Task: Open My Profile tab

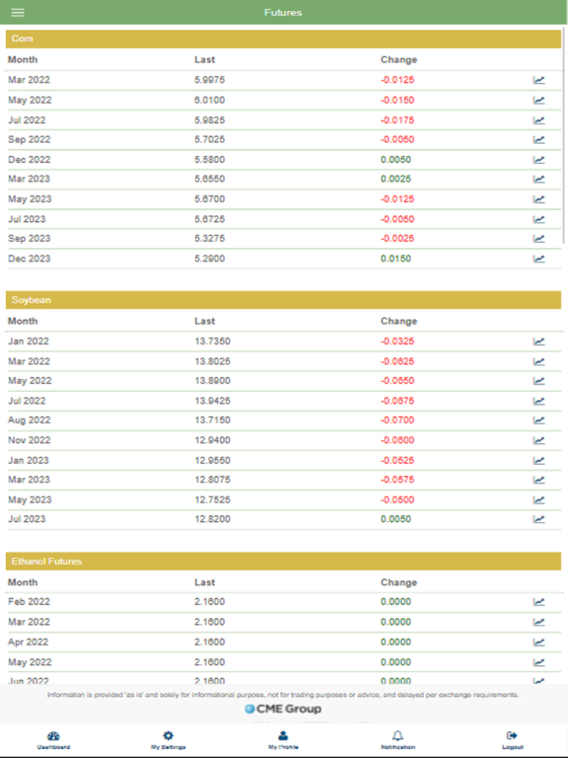Action: pyautogui.click(x=283, y=740)
